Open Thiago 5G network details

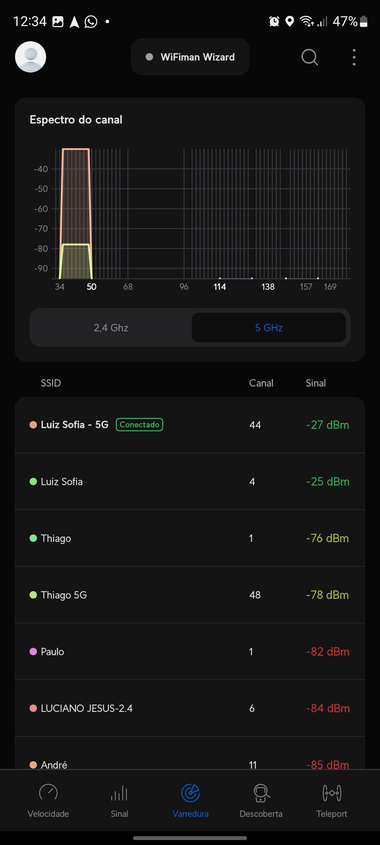click(x=190, y=595)
